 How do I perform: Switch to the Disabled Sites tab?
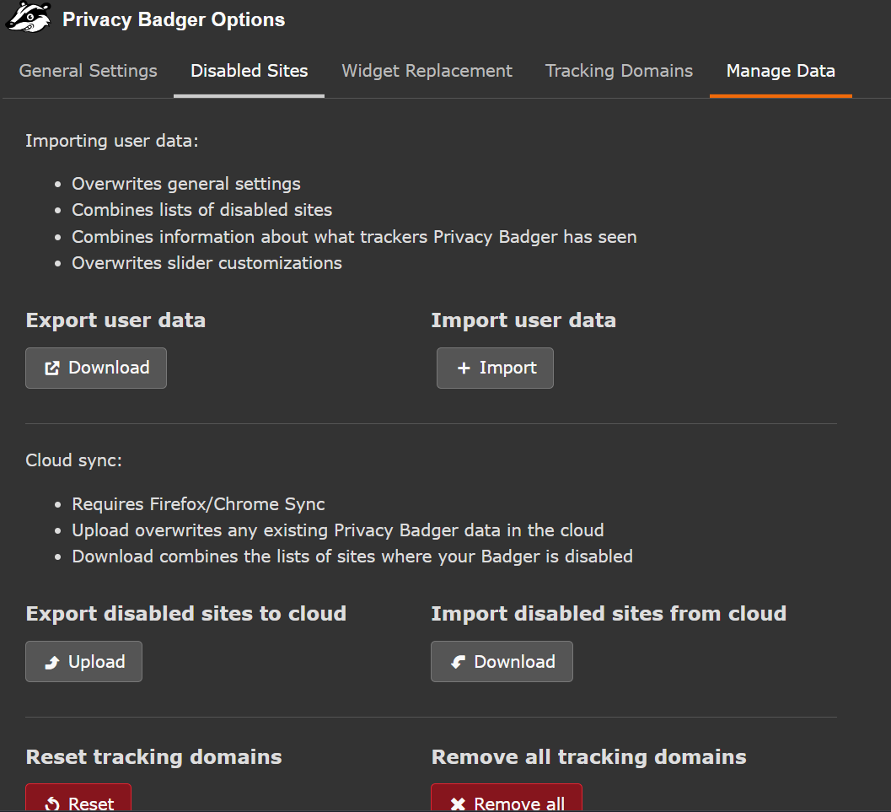pos(249,71)
